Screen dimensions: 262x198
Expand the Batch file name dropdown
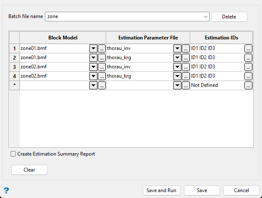click(205, 17)
